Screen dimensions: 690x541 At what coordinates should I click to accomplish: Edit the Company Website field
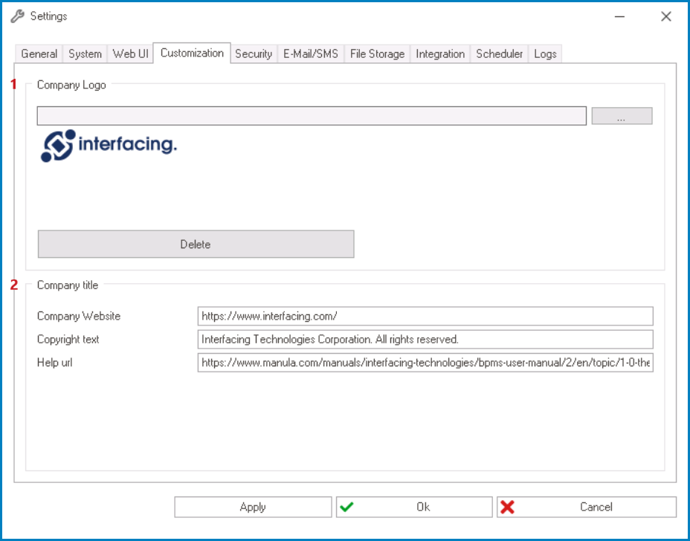[x=425, y=317]
